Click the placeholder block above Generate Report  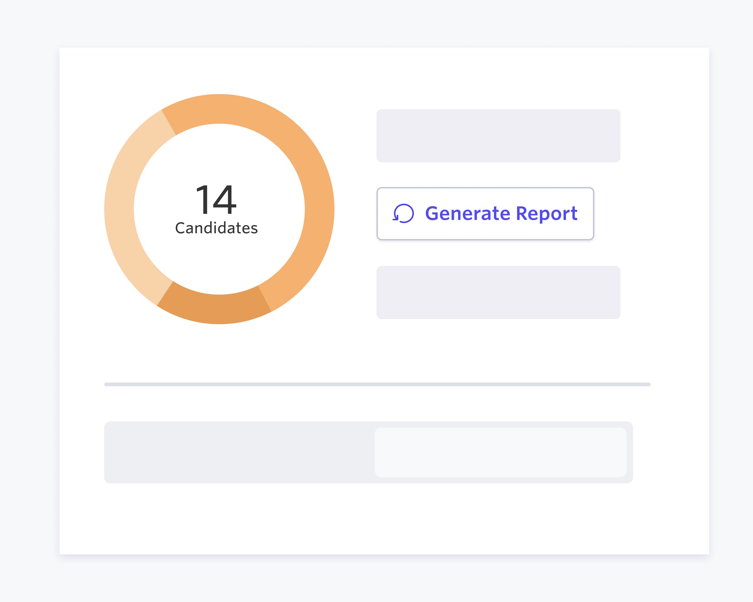click(x=498, y=136)
